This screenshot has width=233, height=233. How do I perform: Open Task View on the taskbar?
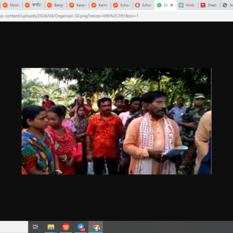pyautogui.click(x=36, y=227)
